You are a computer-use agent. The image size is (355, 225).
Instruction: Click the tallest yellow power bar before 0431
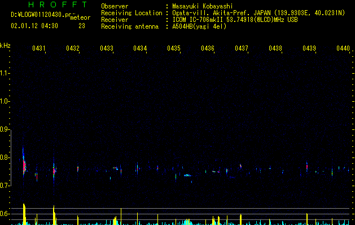tap(24, 214)
